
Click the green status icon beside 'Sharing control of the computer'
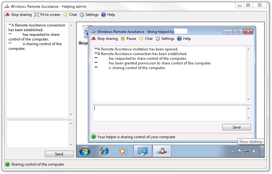click(7, 164)
